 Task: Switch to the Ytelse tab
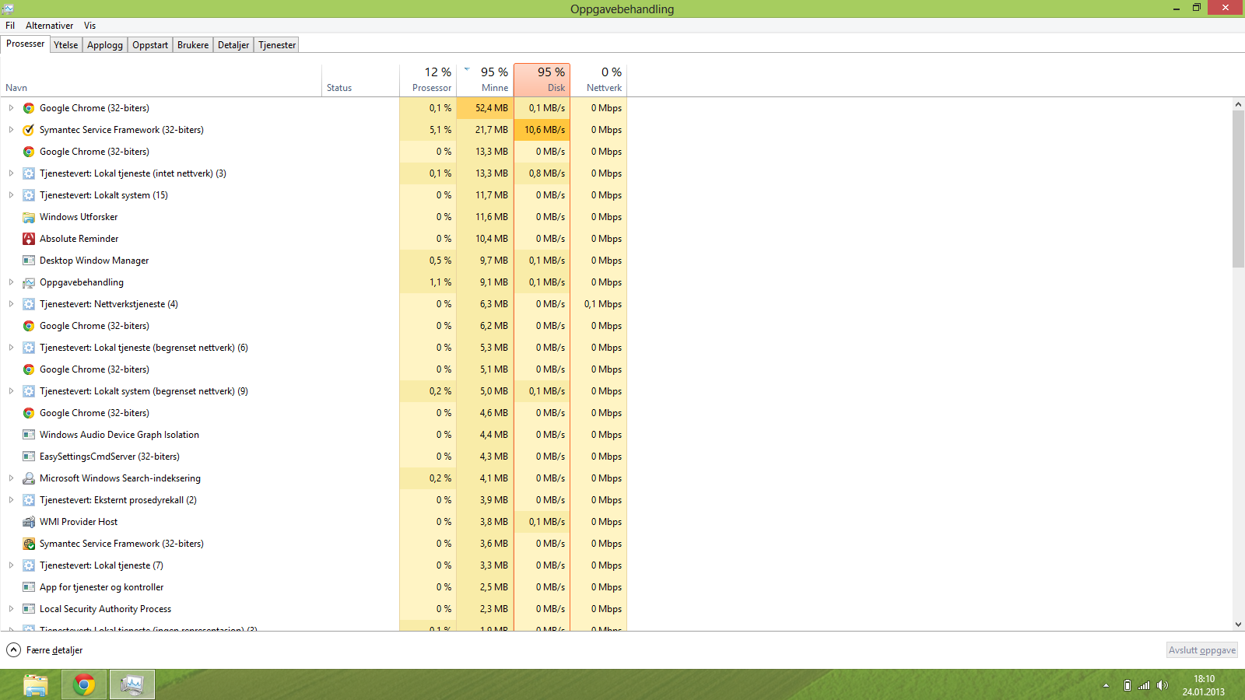(66, 45)
